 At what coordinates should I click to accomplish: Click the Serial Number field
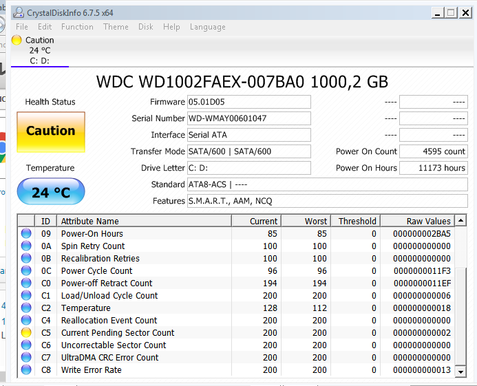[249, 118]
